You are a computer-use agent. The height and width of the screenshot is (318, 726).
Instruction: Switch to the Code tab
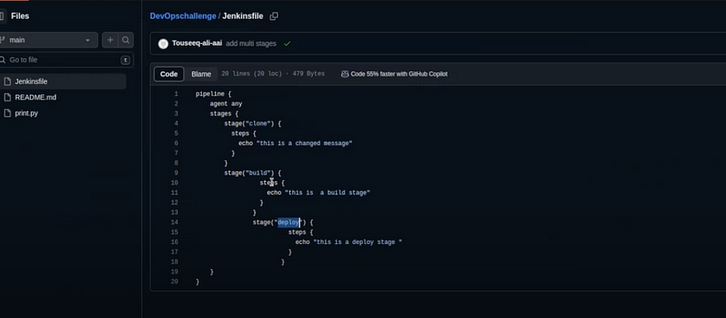point(168,74)
